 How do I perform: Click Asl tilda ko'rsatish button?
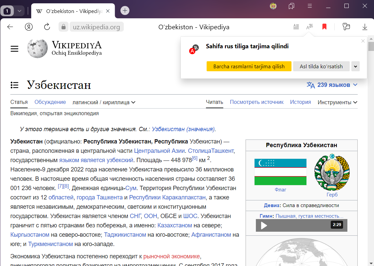pyautogui.click(x=321, y=66)
